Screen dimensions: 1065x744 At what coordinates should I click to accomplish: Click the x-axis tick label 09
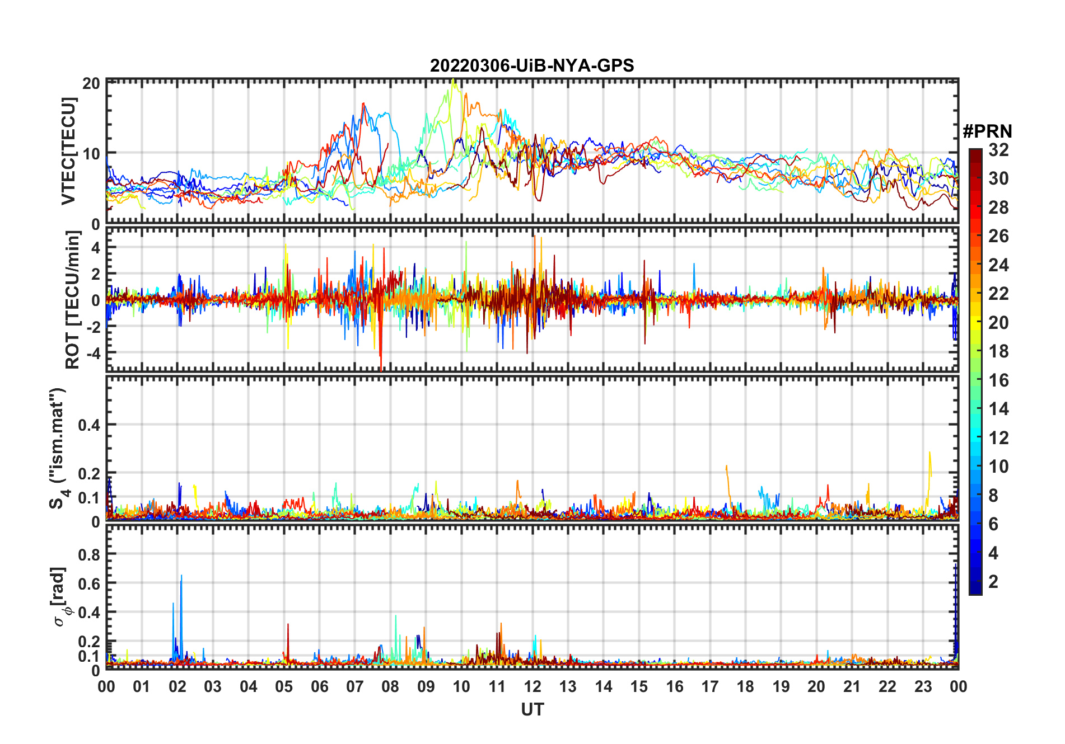click(426, 686)
